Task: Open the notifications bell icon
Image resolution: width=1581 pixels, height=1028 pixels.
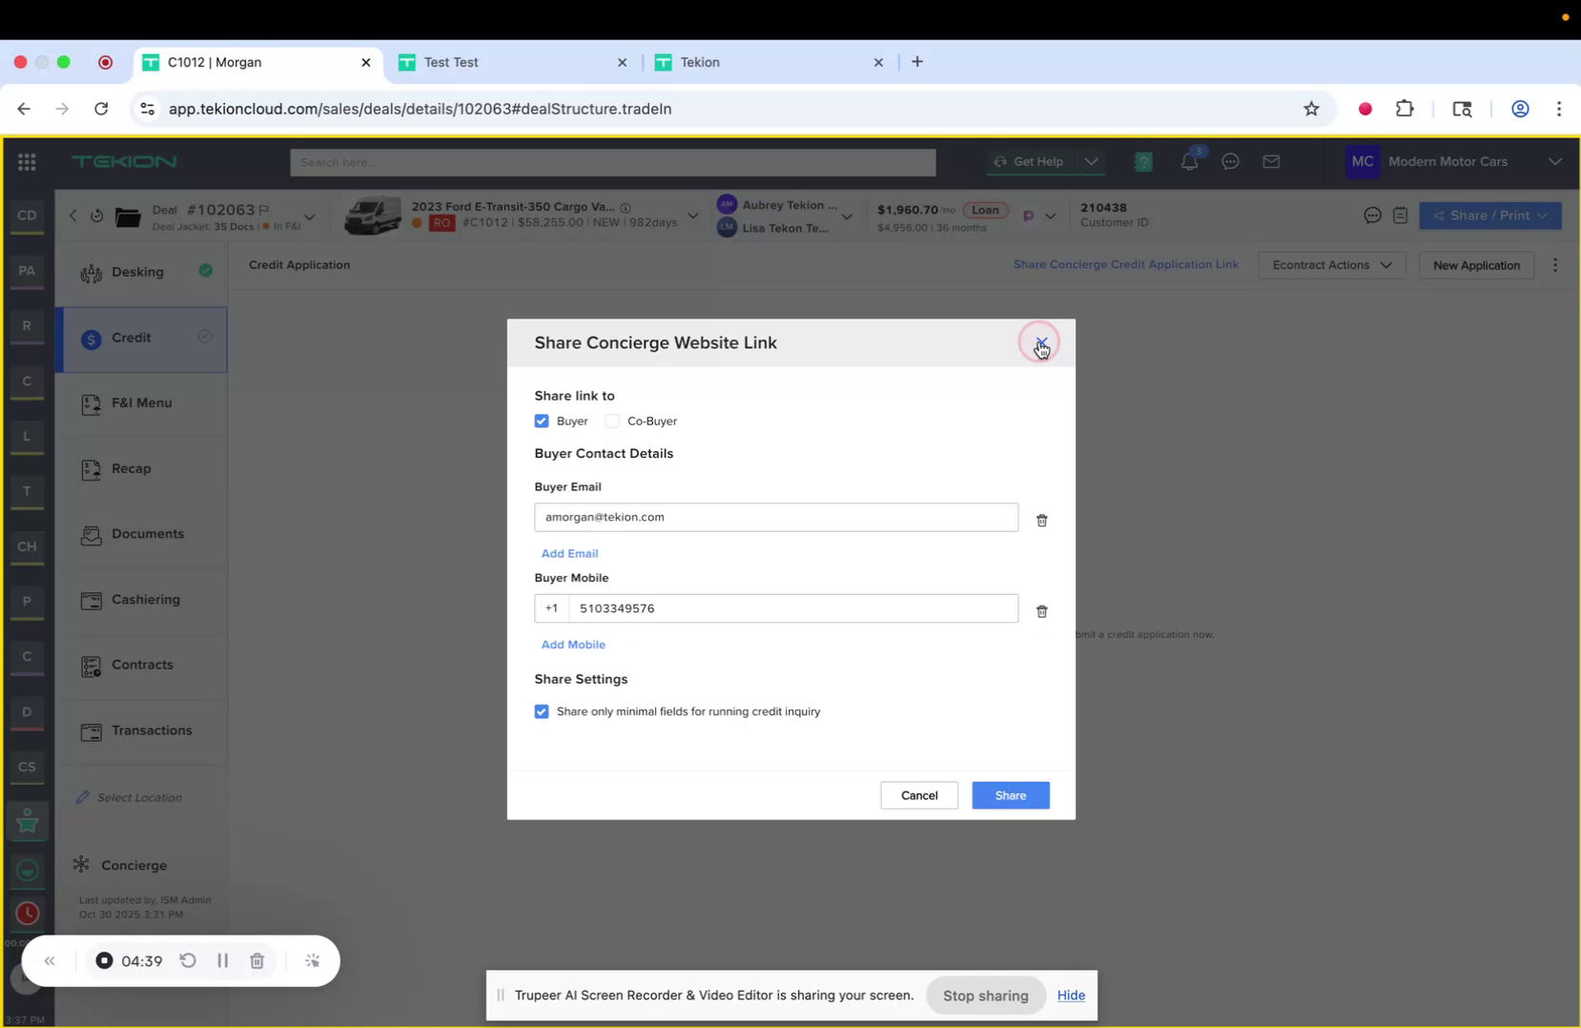Action: 1187,162
